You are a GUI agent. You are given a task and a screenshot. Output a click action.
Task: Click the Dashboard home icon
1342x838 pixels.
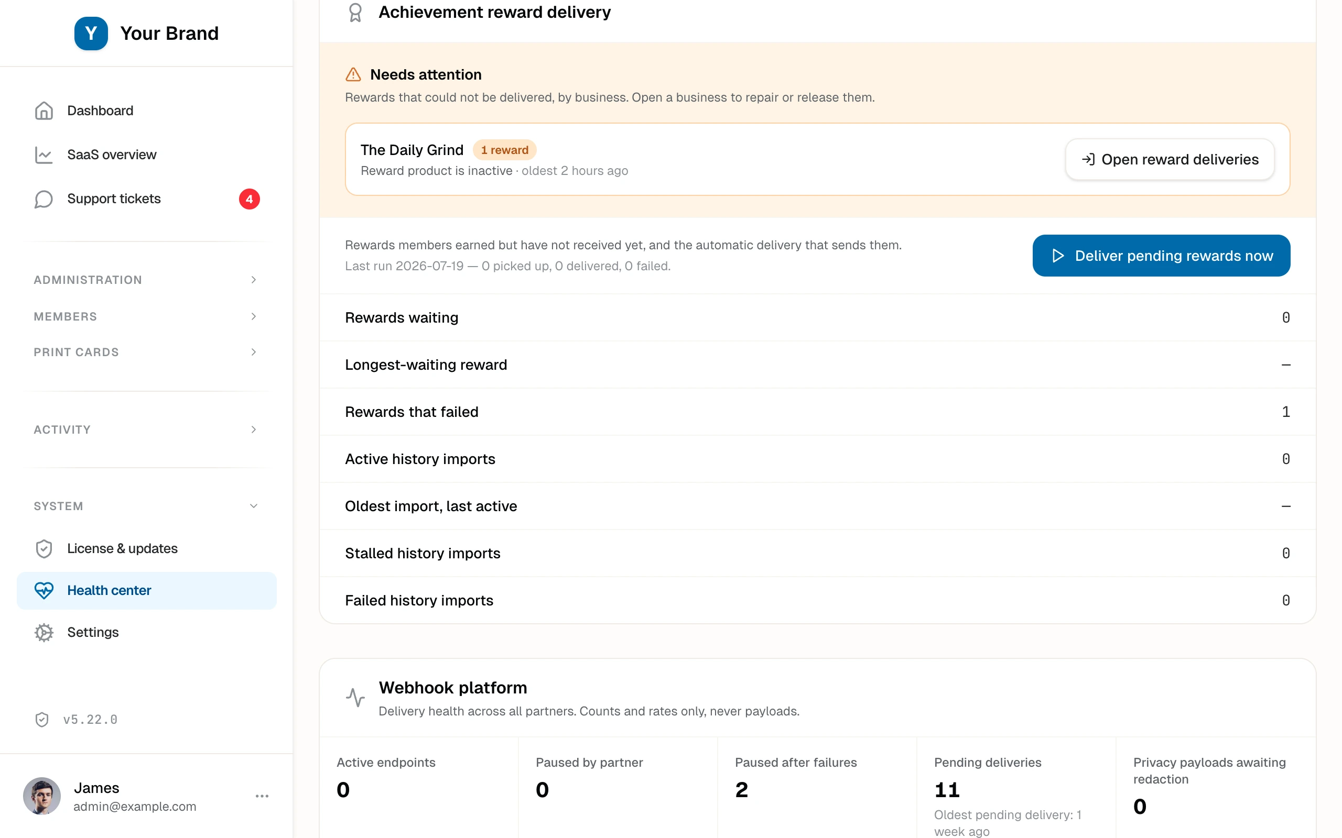44,111
